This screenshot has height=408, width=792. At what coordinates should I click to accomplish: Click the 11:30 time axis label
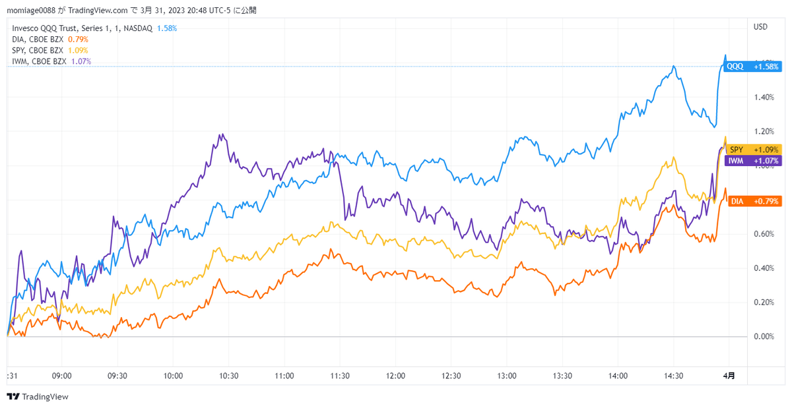tap(340, 375)
